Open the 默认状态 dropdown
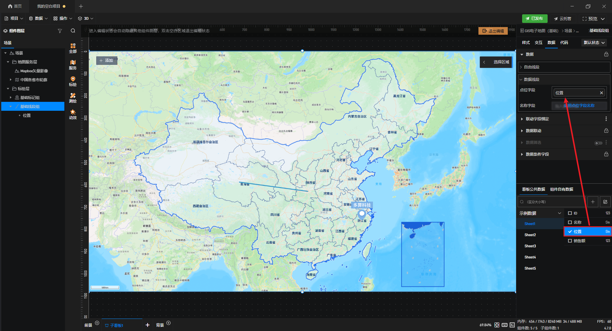This screenshot has width=612, height=331. click(594, 43)
